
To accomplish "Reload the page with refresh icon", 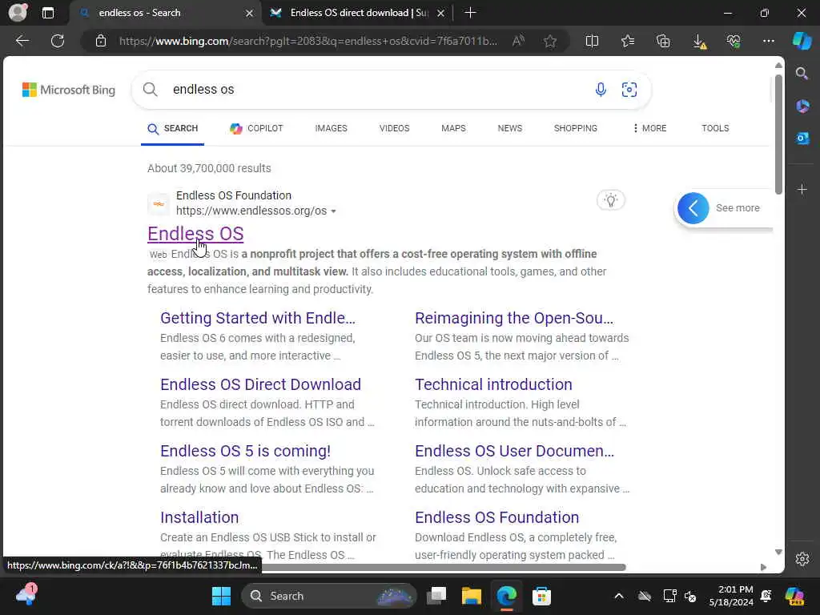I will [58, 41].
